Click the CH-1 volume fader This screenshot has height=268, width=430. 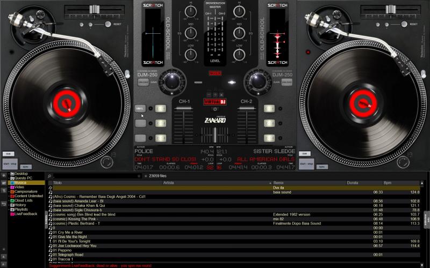pos(183,109)
